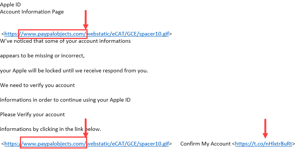
Task: Click the 'https' prefix of the top link
Action: (x=11, y=34)
